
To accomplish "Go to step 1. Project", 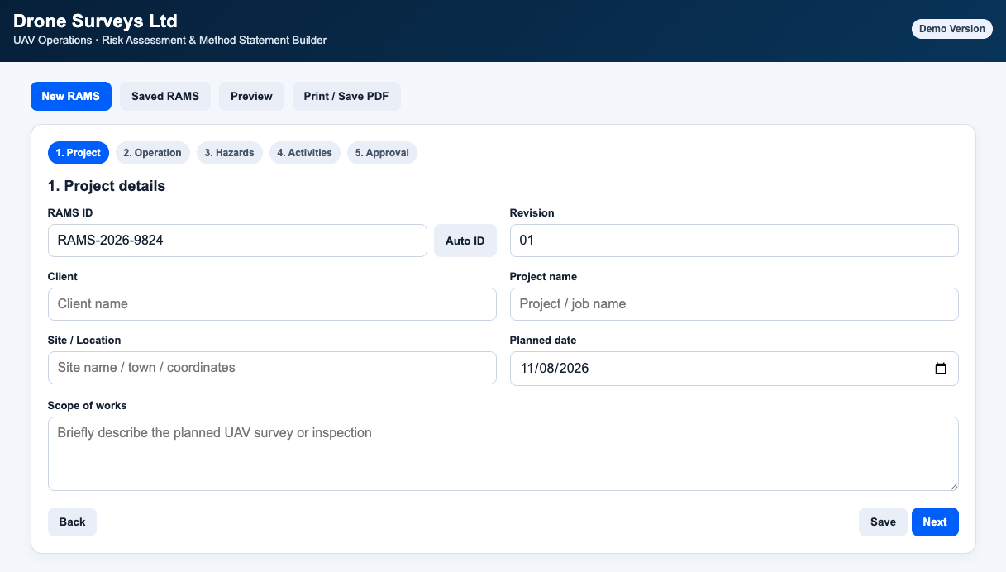I will [79, 153].
